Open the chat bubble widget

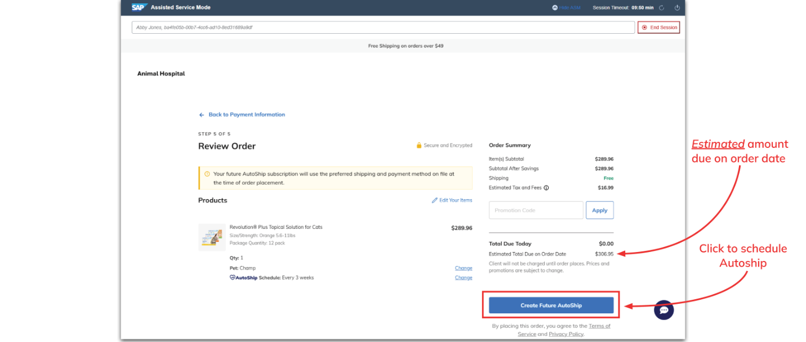pyautogui.click(x=663, y=310)
